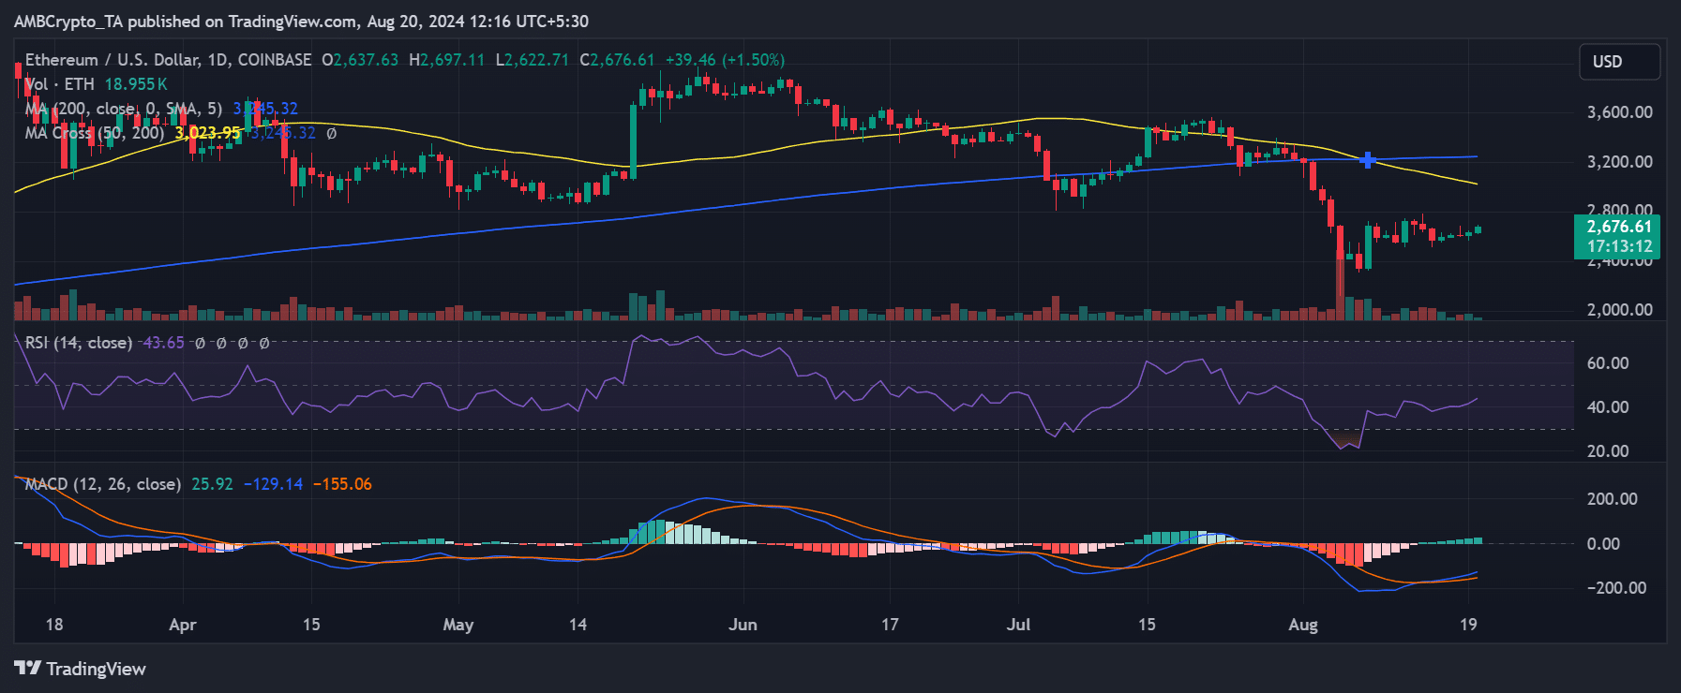
Task: Click the high value 2,697.11
Action: 447,60
